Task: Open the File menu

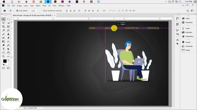Action: pyautogui.click(x=8, y=6)
